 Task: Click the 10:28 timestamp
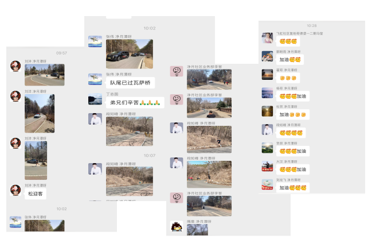312,26
